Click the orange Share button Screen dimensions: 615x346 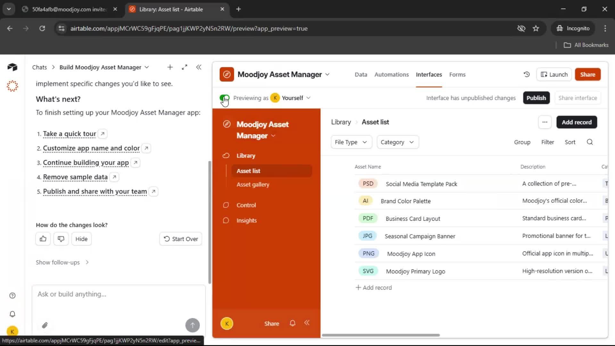pyautogui.click(x=587, y=74)
